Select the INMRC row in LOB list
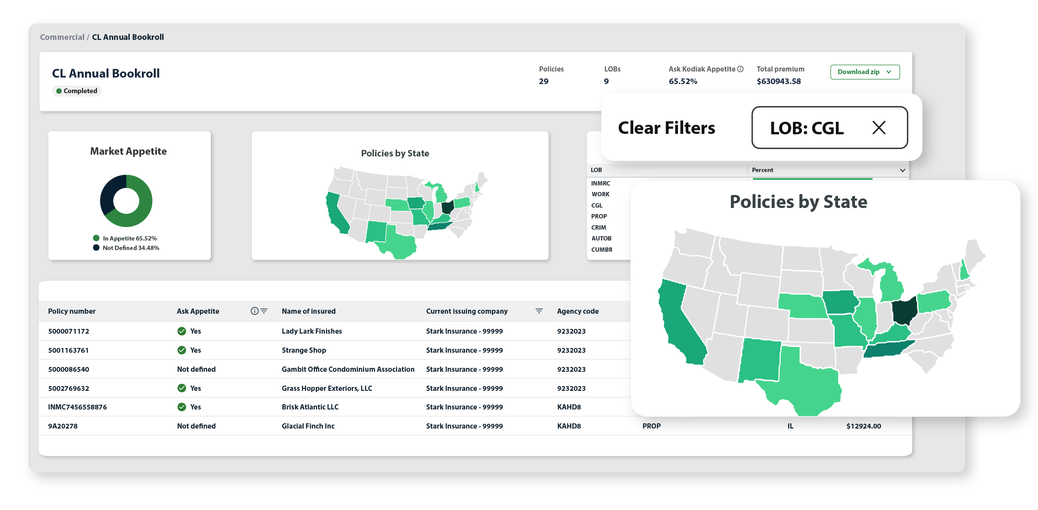Viewport: 1038px width, 510px height. pyautogui.click(x=600, y=183)
